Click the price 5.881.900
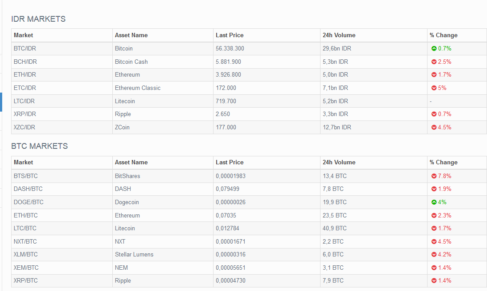 (x=228, y=62)
